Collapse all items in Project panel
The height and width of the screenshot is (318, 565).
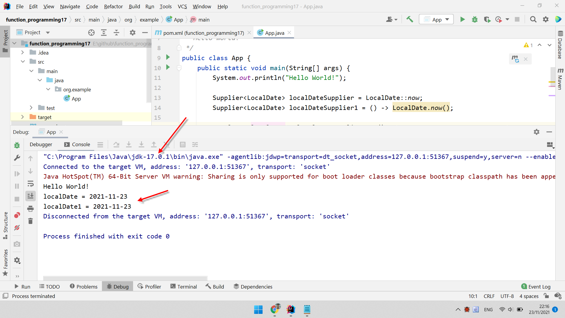[116, 32]
